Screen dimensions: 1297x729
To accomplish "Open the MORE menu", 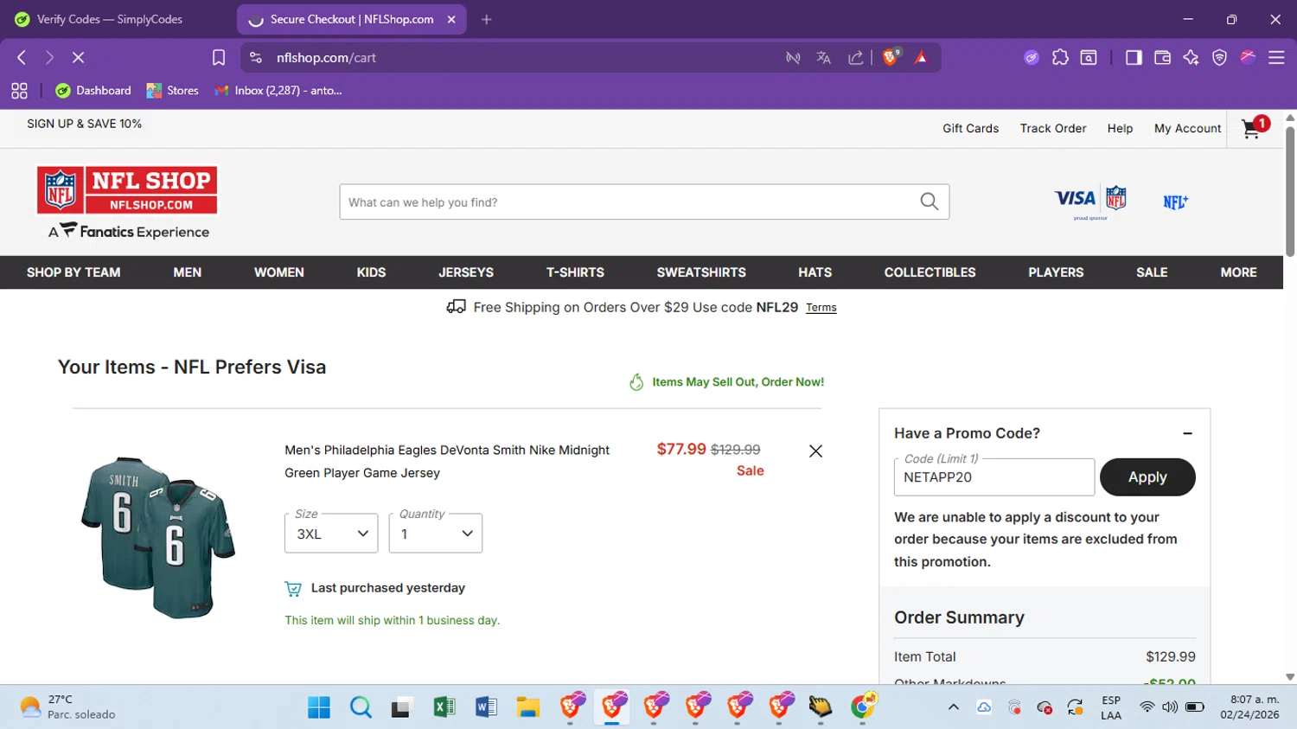I will point(1238,272).
